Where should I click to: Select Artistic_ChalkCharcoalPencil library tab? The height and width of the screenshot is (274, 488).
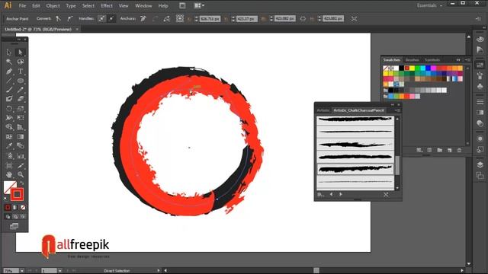tap(358, 110)
